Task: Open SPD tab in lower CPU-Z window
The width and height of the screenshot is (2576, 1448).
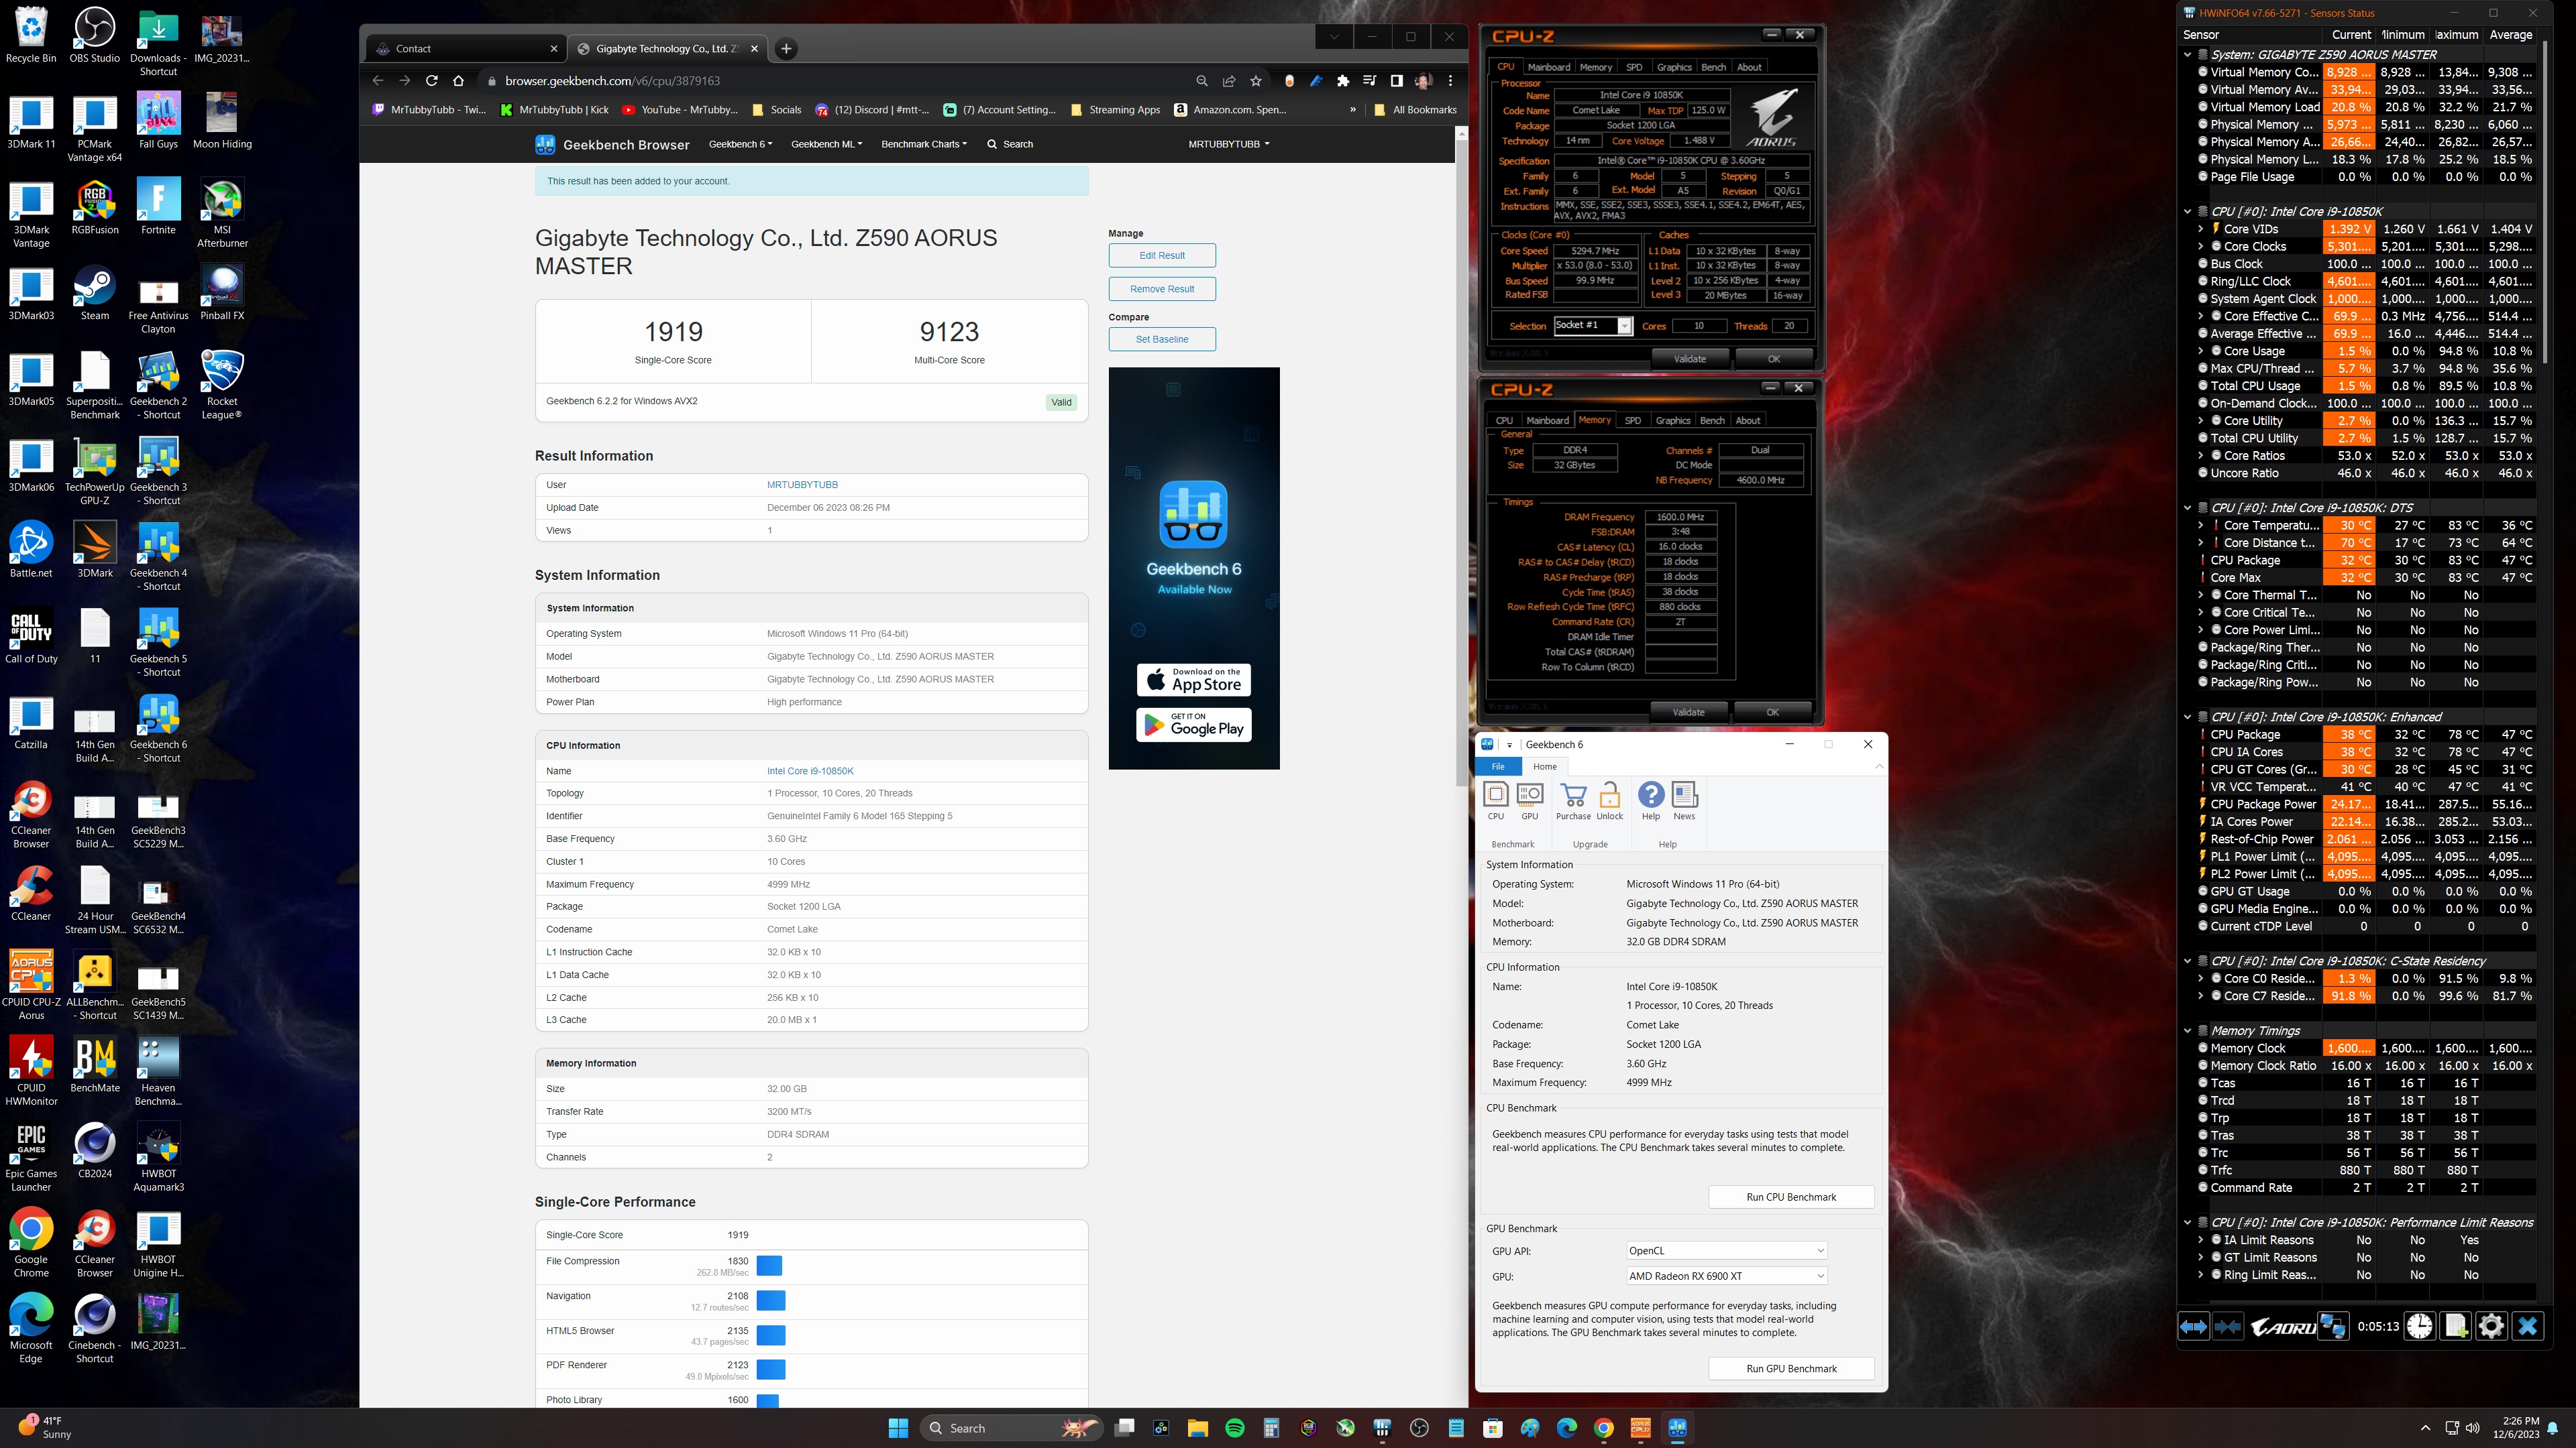Action: (x=1633, y=421)
